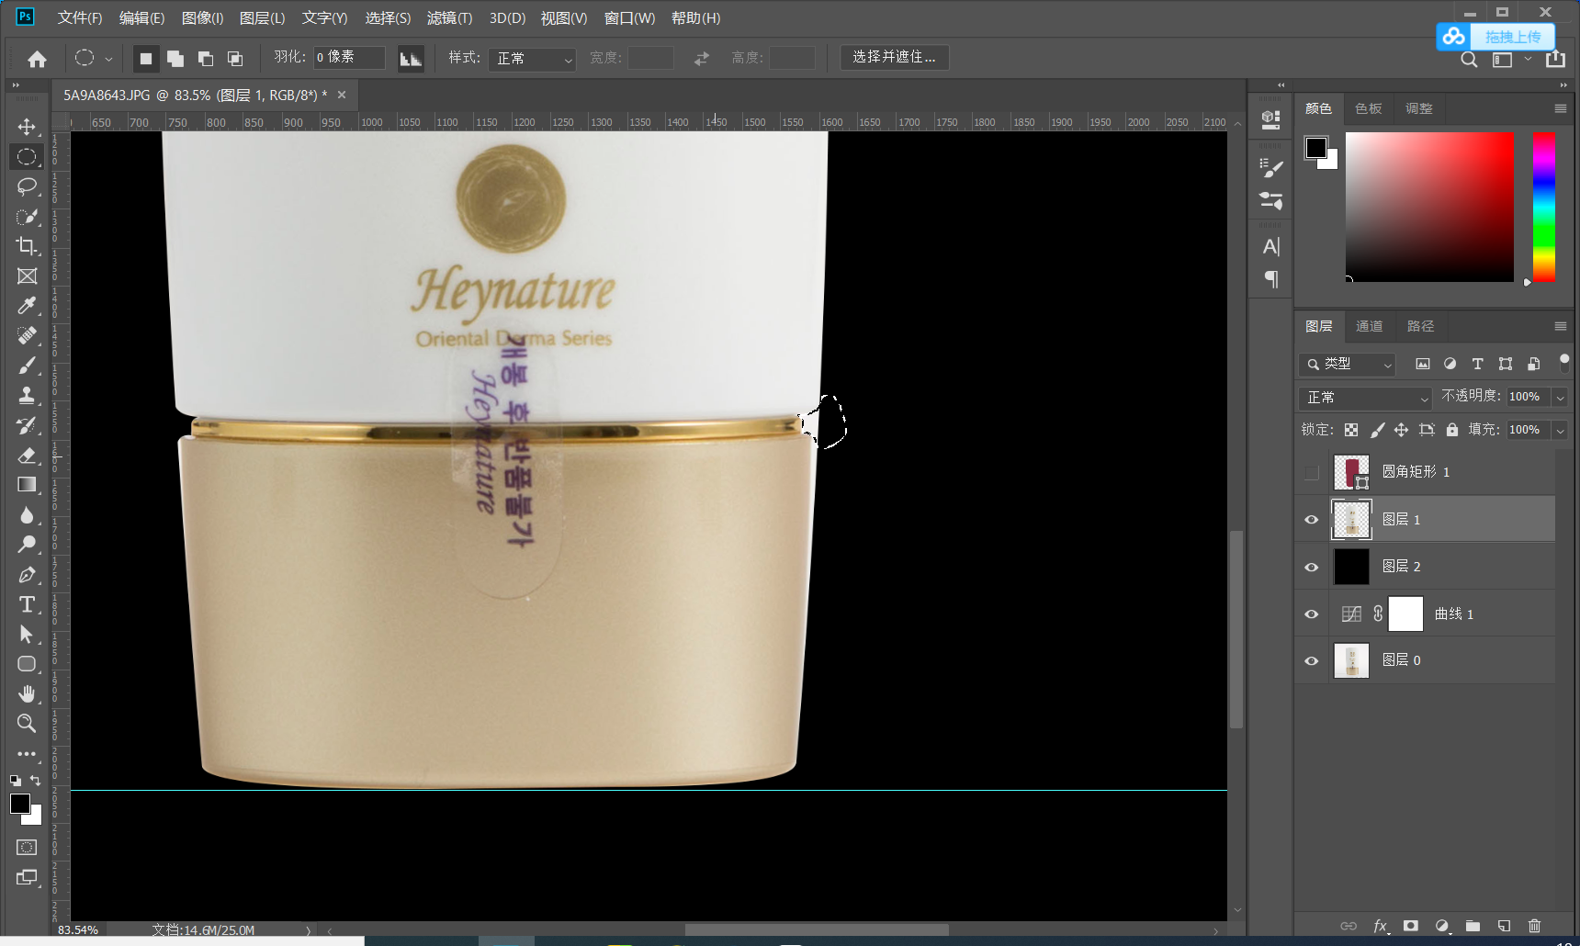Open the 样式 style dropdown
1580x946 pixels.
coord(532,59)
